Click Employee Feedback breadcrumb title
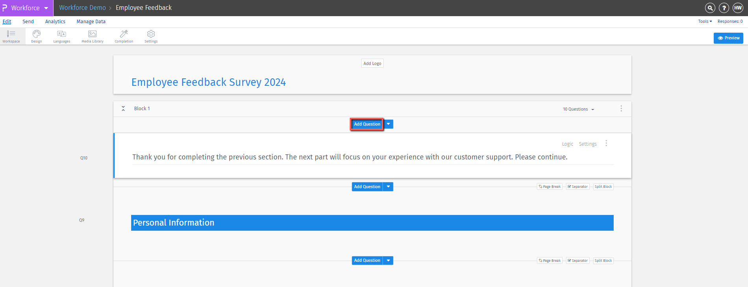Viewport: 748px width, 287px height. (144, 8)
